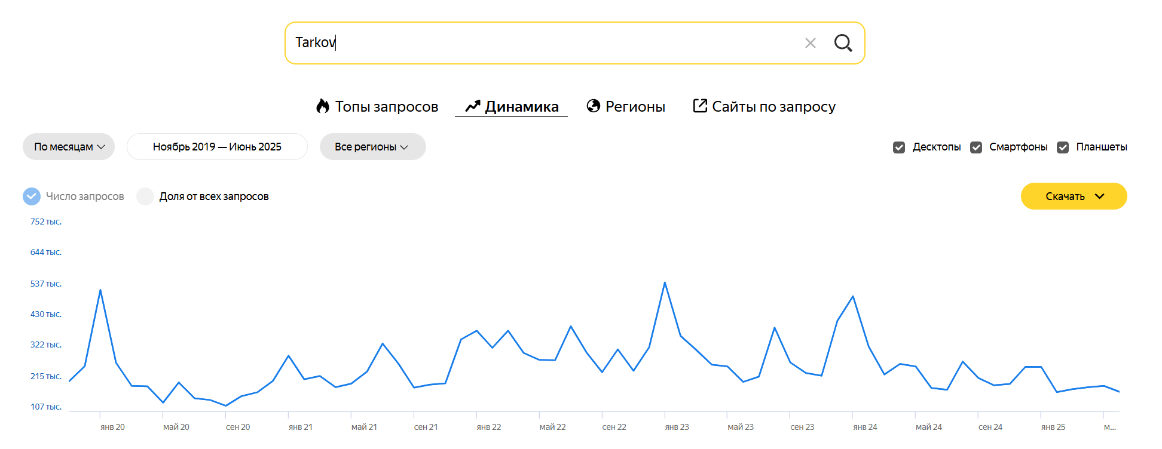Open date range Ноябрь 2019 — Июнь 2025
This screenshot has height=449, width=1162.
(217, 147)
